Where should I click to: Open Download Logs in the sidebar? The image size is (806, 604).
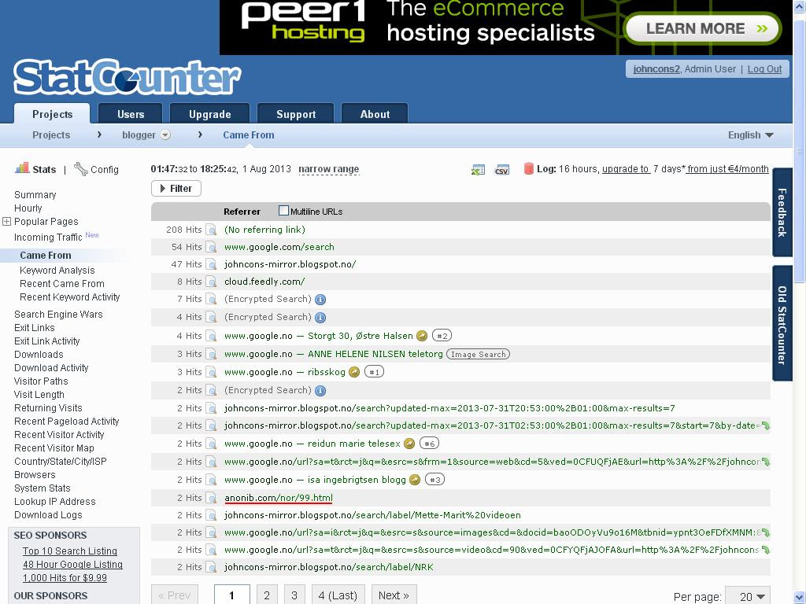[x=48, y=514]
